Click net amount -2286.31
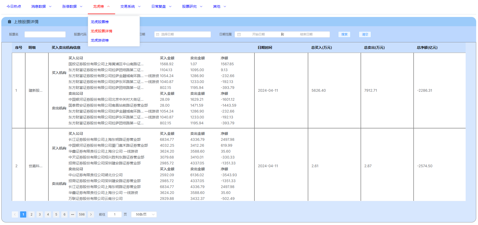Screen dimensions: 478x225 coord(425,90)
